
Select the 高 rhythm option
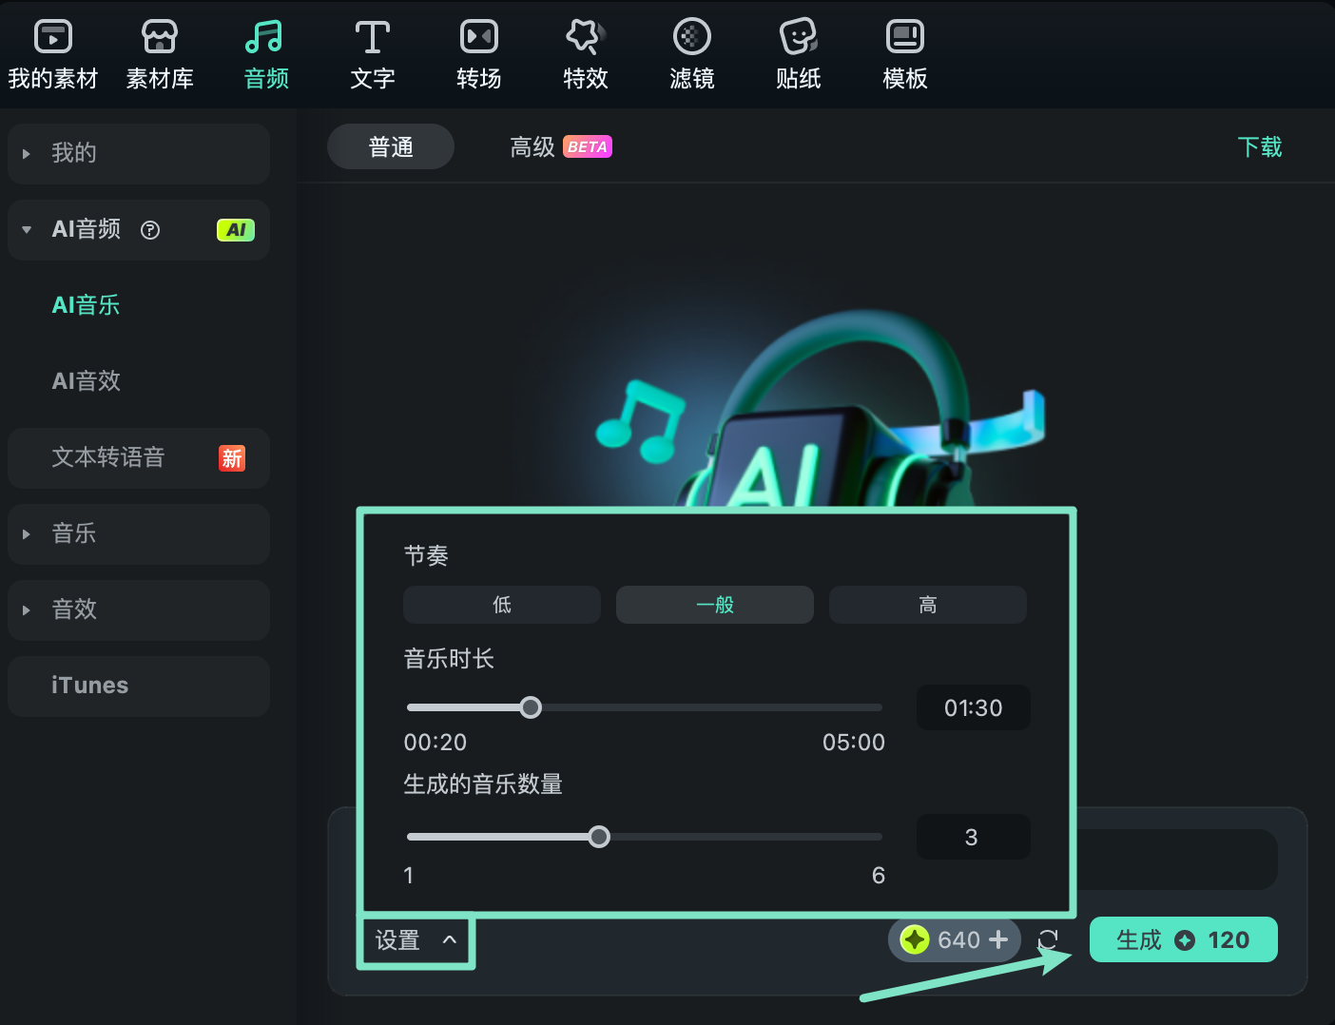point(927,605)
